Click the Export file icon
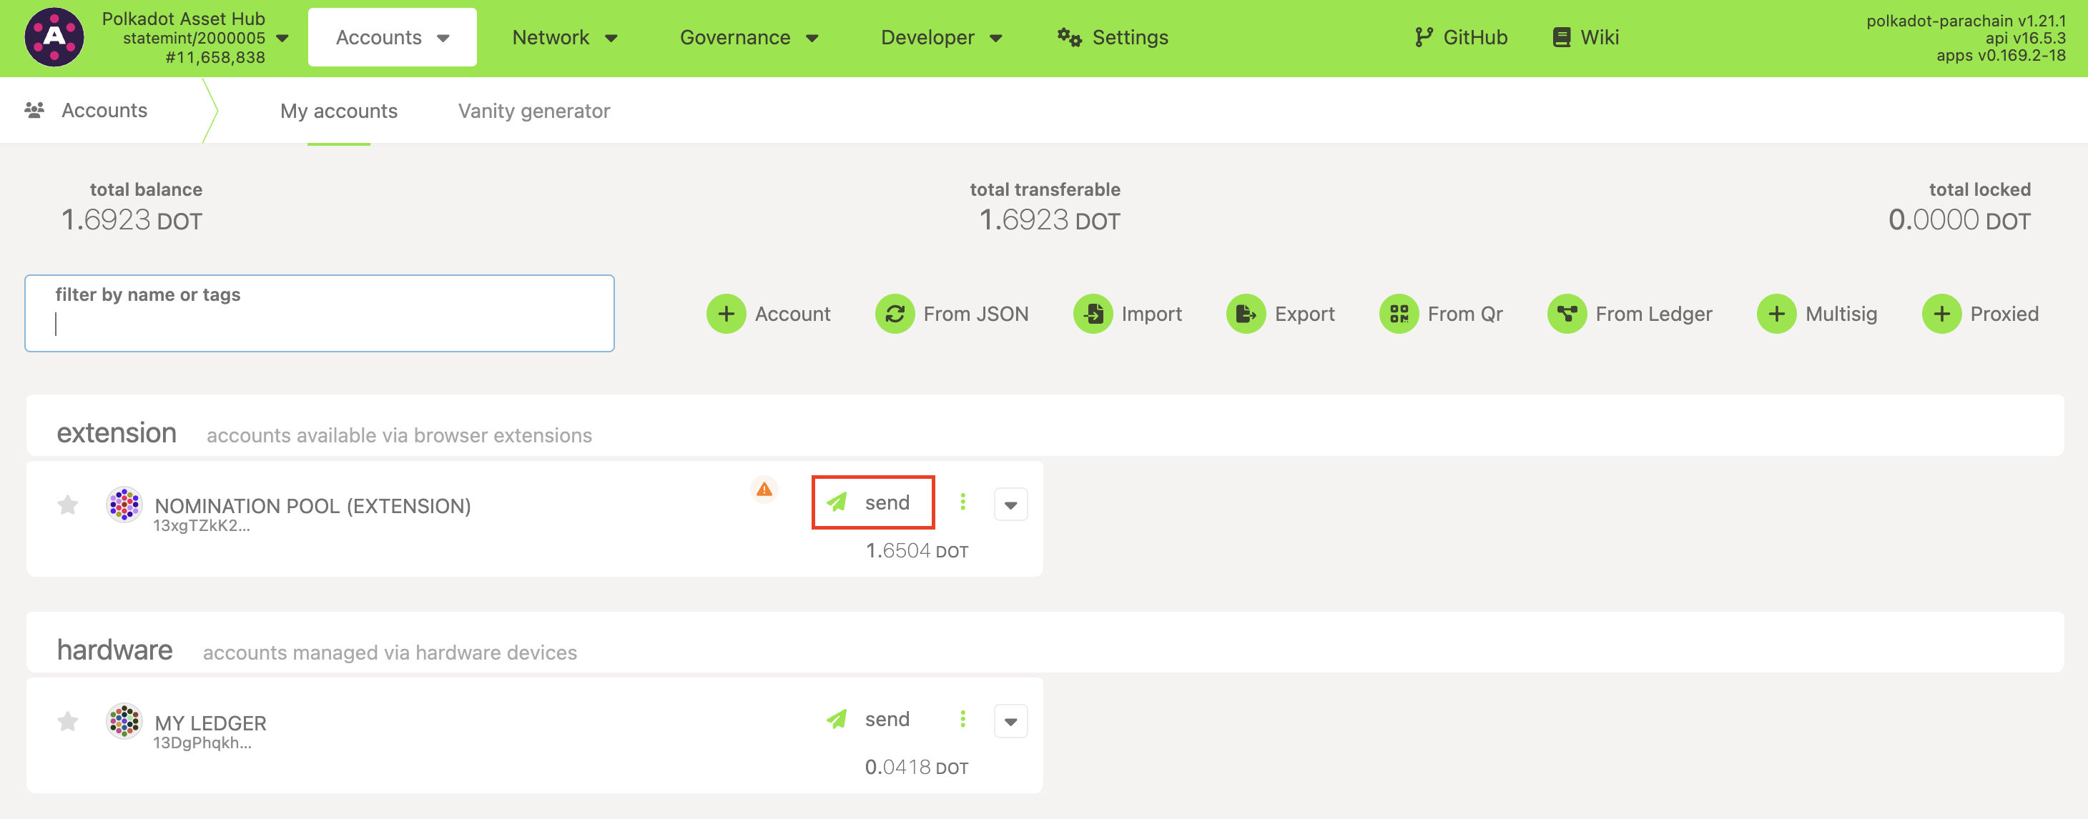The image size is (2088, 819). pos(1245,314)
